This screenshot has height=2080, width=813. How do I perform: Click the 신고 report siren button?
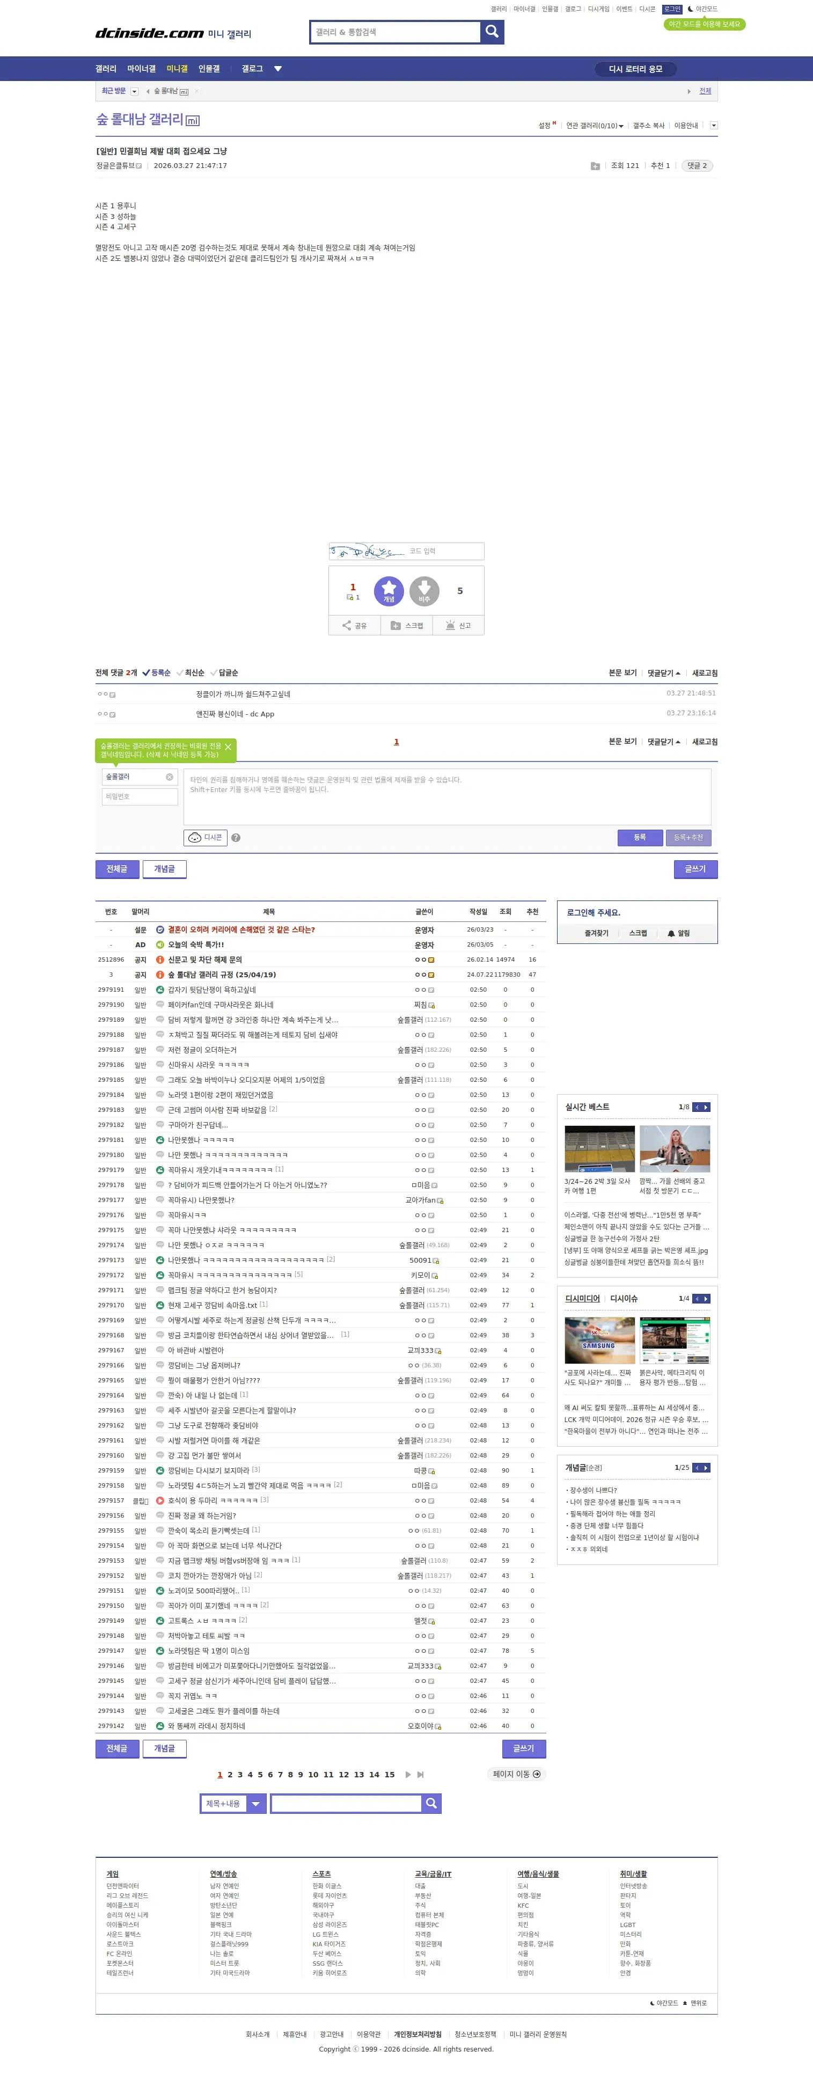[458, 626]
